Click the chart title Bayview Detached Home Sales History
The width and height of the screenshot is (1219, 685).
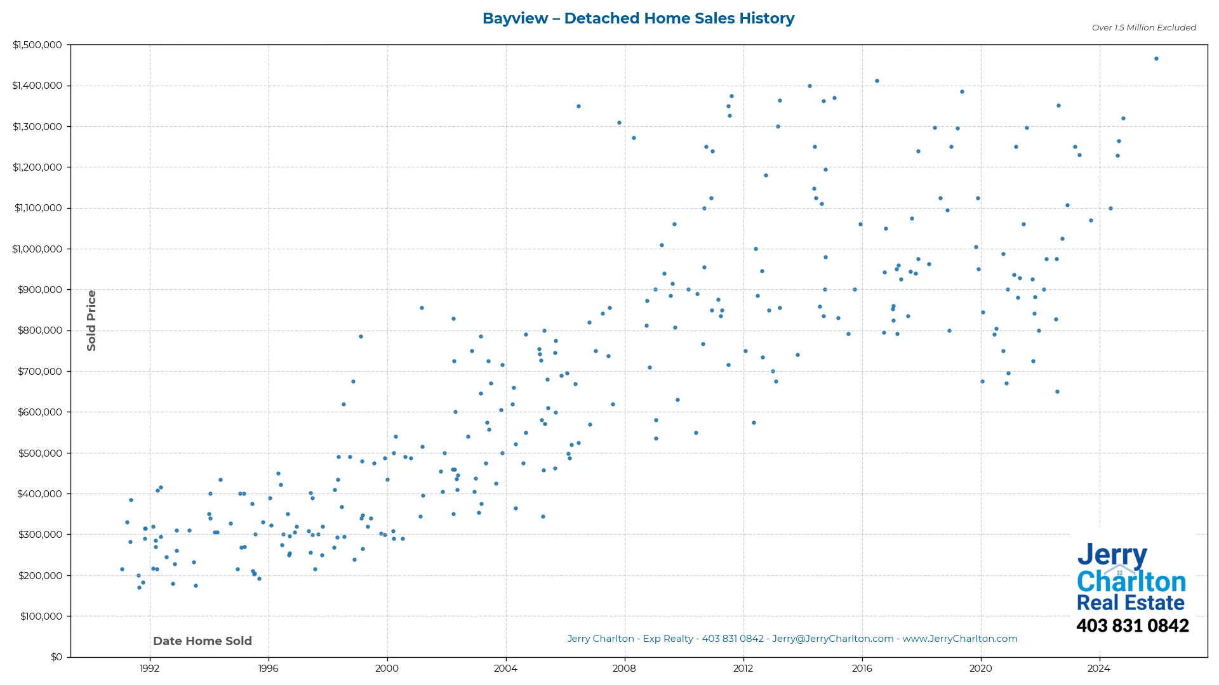(x=638, y=18)
